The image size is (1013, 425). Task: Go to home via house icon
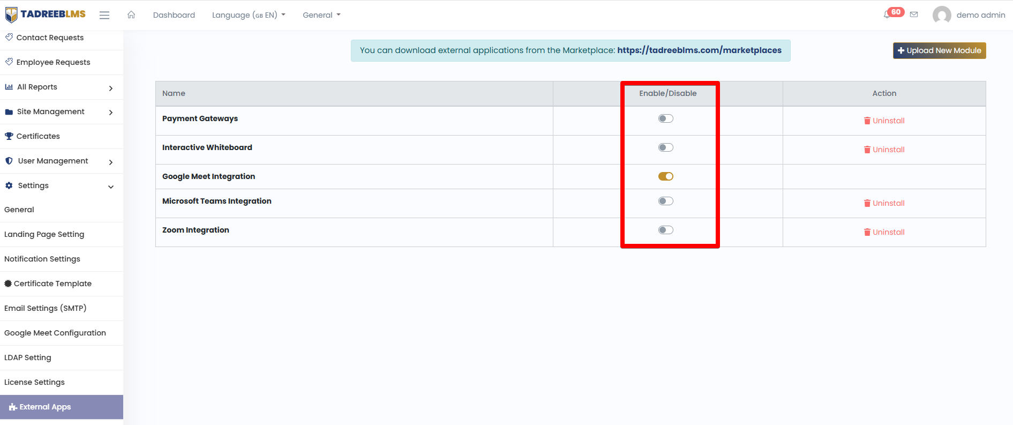[x=131, y=14]
